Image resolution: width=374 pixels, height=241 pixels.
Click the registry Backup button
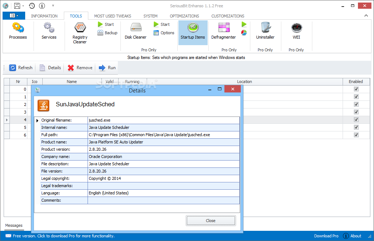(107, 33)
